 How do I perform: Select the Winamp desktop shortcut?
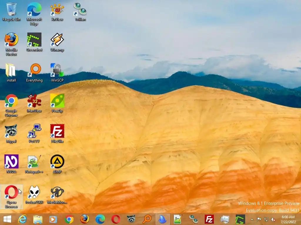(x=57, y=42)
